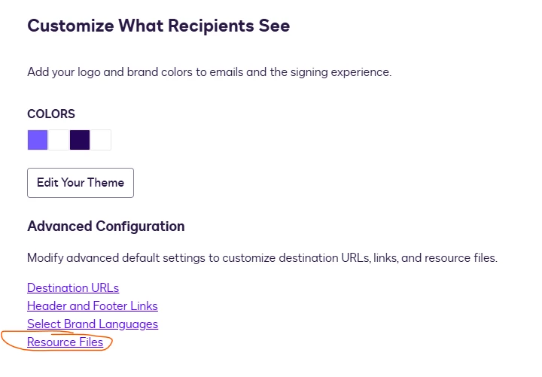The image size is (542, 377).
Task: Change the brand language selection
Action: point(93,324)
